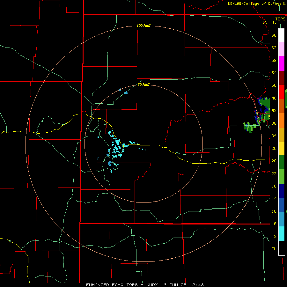This screenshot has width=287, height=287.
Task: Click the KUDX radar site identifier
Action: [x=152, y=285]
